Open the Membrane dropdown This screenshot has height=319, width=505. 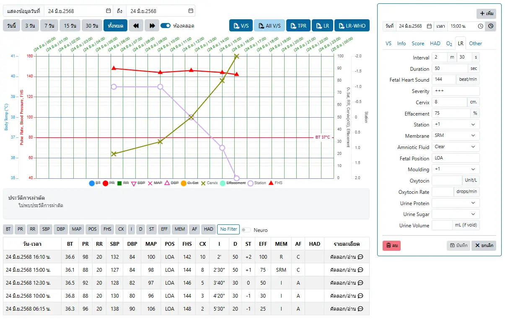coord(456,136)
